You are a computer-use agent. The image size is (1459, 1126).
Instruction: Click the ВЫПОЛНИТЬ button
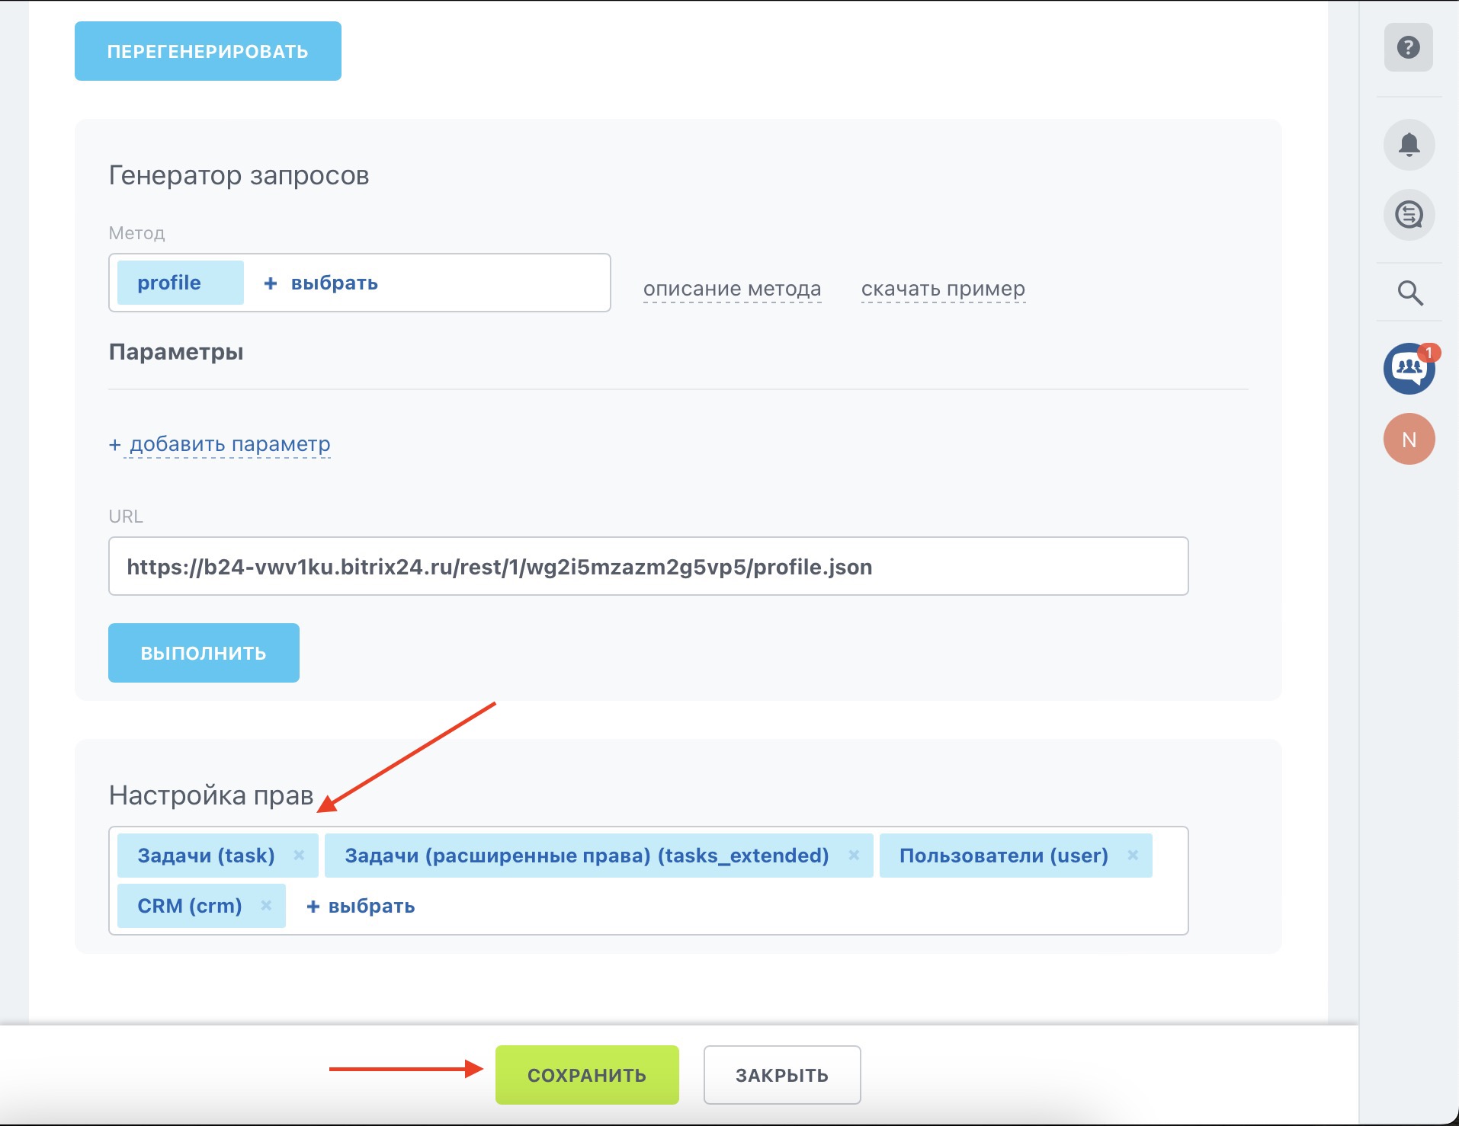click(x=204, y=653)
